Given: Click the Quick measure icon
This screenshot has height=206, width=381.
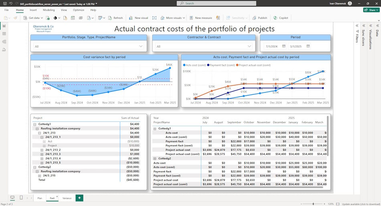Looking at the screenshot, I should tap(218, 18).
